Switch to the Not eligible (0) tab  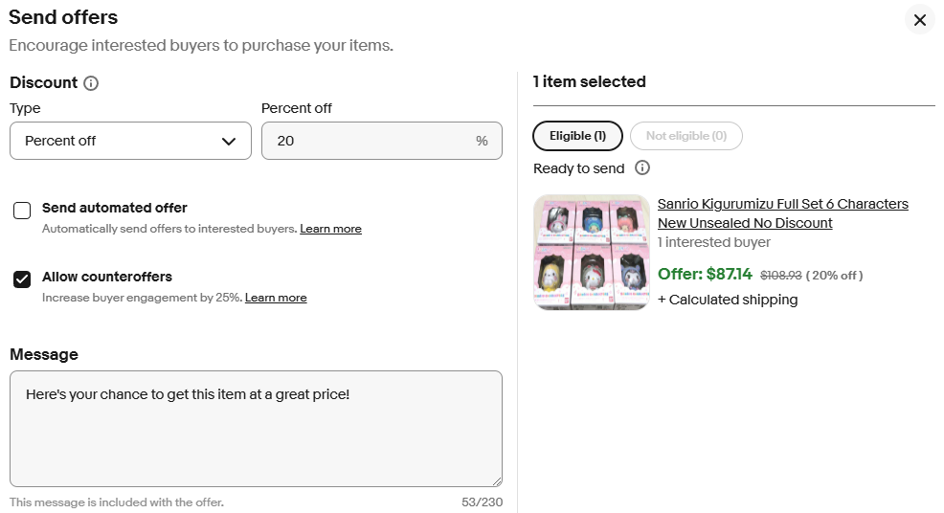[x=686, y=136]
